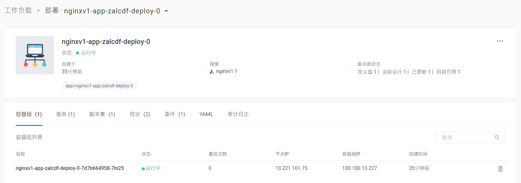Click the 创建时间 column header

[418, 154]
